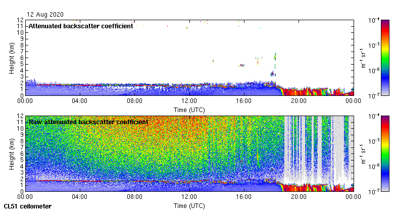The width and height of the screenshot is (394, 212).
Task: Click the upper plot's "Height (km)" axis label
Action: [12, 58]
